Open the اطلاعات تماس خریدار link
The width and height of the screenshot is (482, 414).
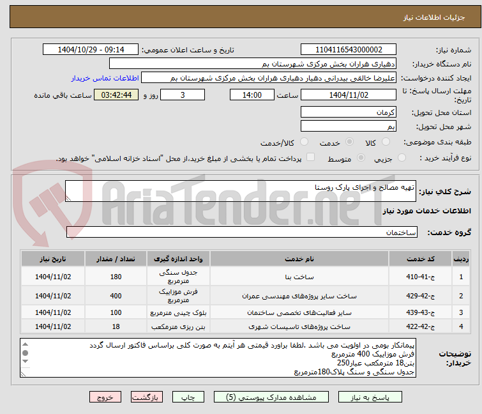[105, 78]
